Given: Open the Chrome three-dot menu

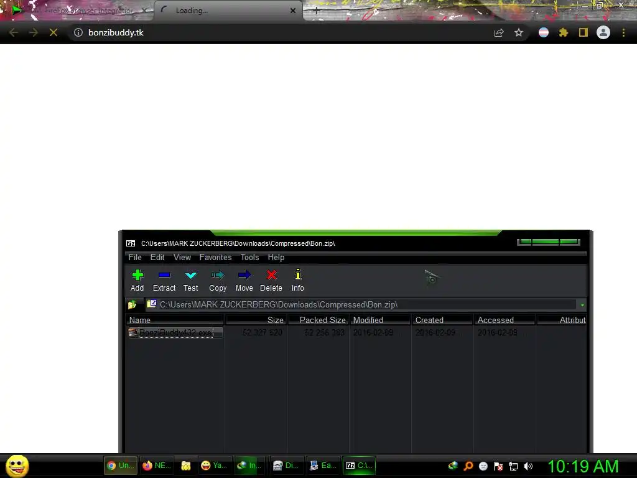Looking at the screenshot, I should pos(623,32).
